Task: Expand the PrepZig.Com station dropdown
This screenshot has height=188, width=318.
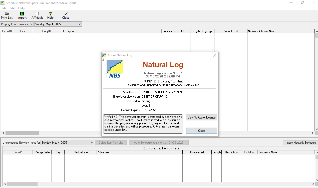Action: 31,24
